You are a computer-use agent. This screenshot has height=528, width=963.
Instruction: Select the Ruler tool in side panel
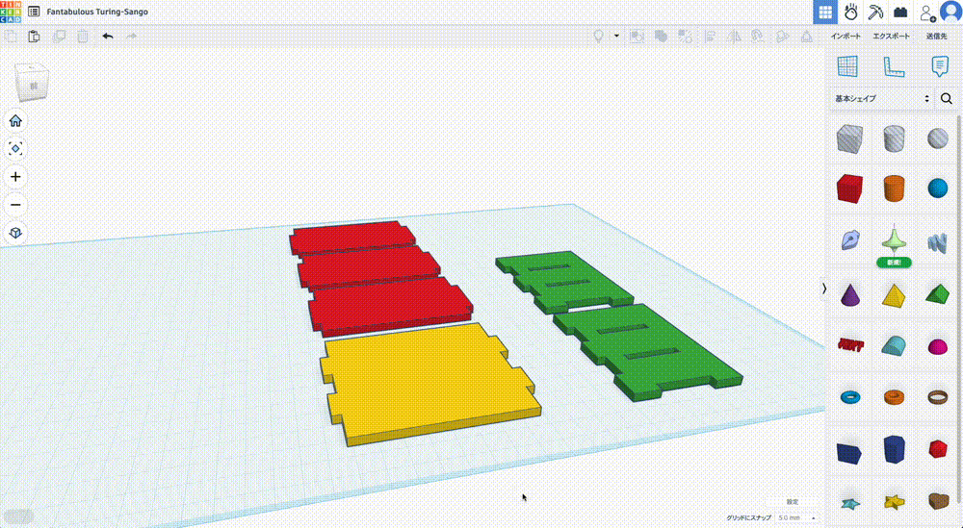pyautogui.click(x=894, y=66)
